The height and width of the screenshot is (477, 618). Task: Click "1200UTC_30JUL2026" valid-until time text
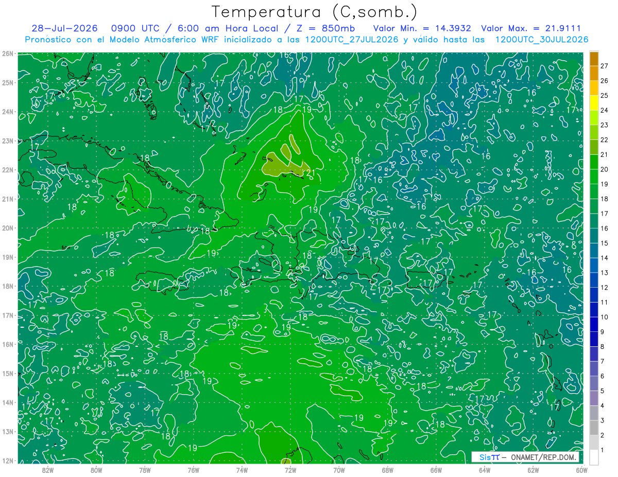[541, 40]
